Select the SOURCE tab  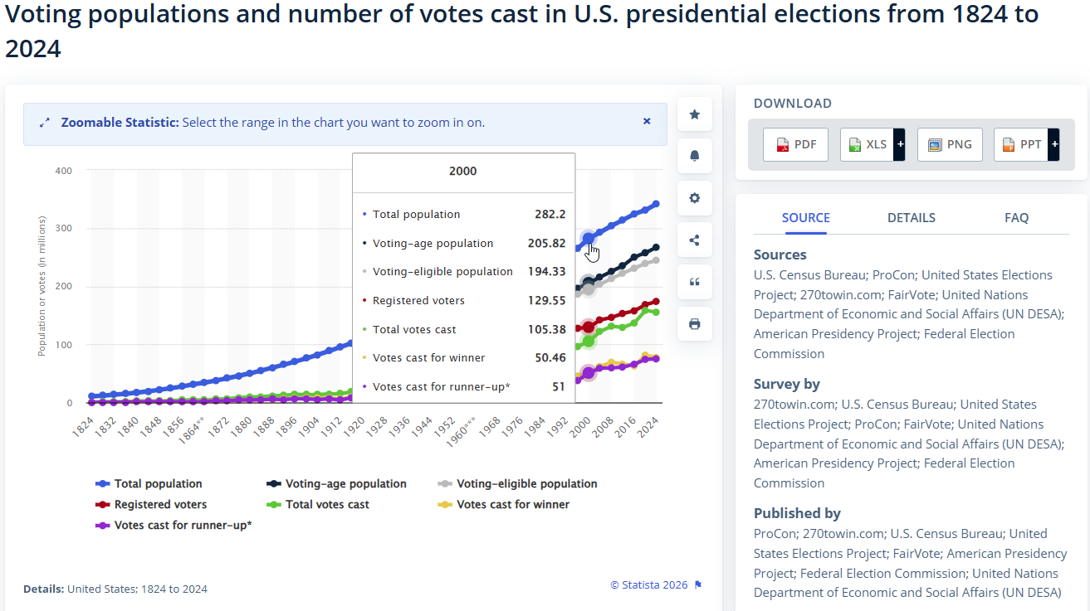[x=806, y=217]
